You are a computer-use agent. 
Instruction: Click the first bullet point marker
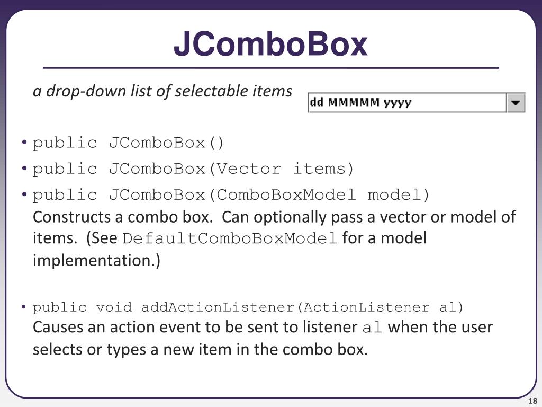click(x=24, y=142)
